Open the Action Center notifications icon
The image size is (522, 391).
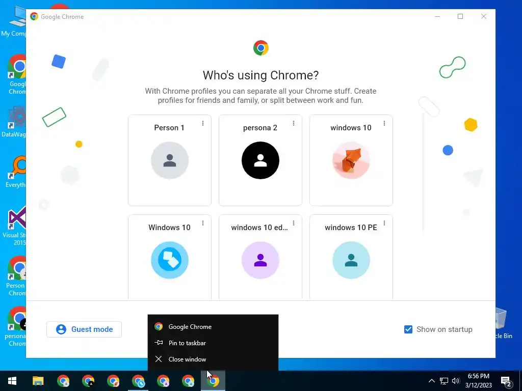tap(506, 381)
